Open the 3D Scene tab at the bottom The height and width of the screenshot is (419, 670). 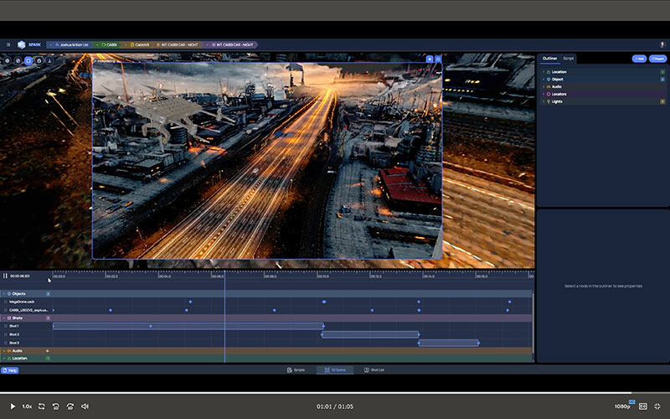click(x=335, y=370)
